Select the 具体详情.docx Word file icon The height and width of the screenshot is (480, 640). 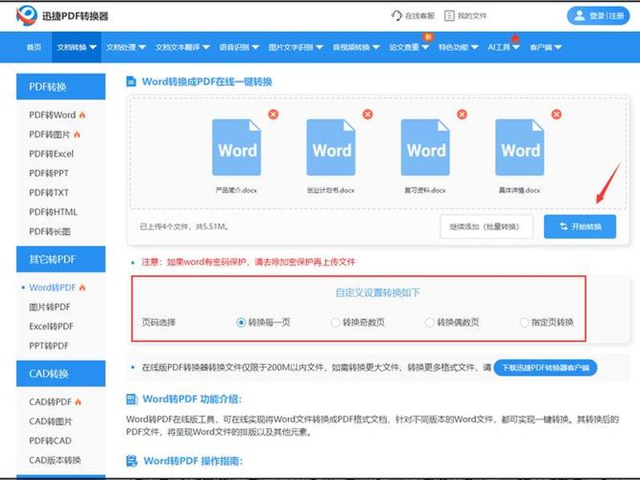[519, 147]
